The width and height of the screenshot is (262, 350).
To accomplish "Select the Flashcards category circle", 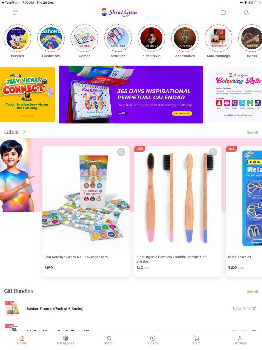I will pyautogui.click(x=51, y=38).
